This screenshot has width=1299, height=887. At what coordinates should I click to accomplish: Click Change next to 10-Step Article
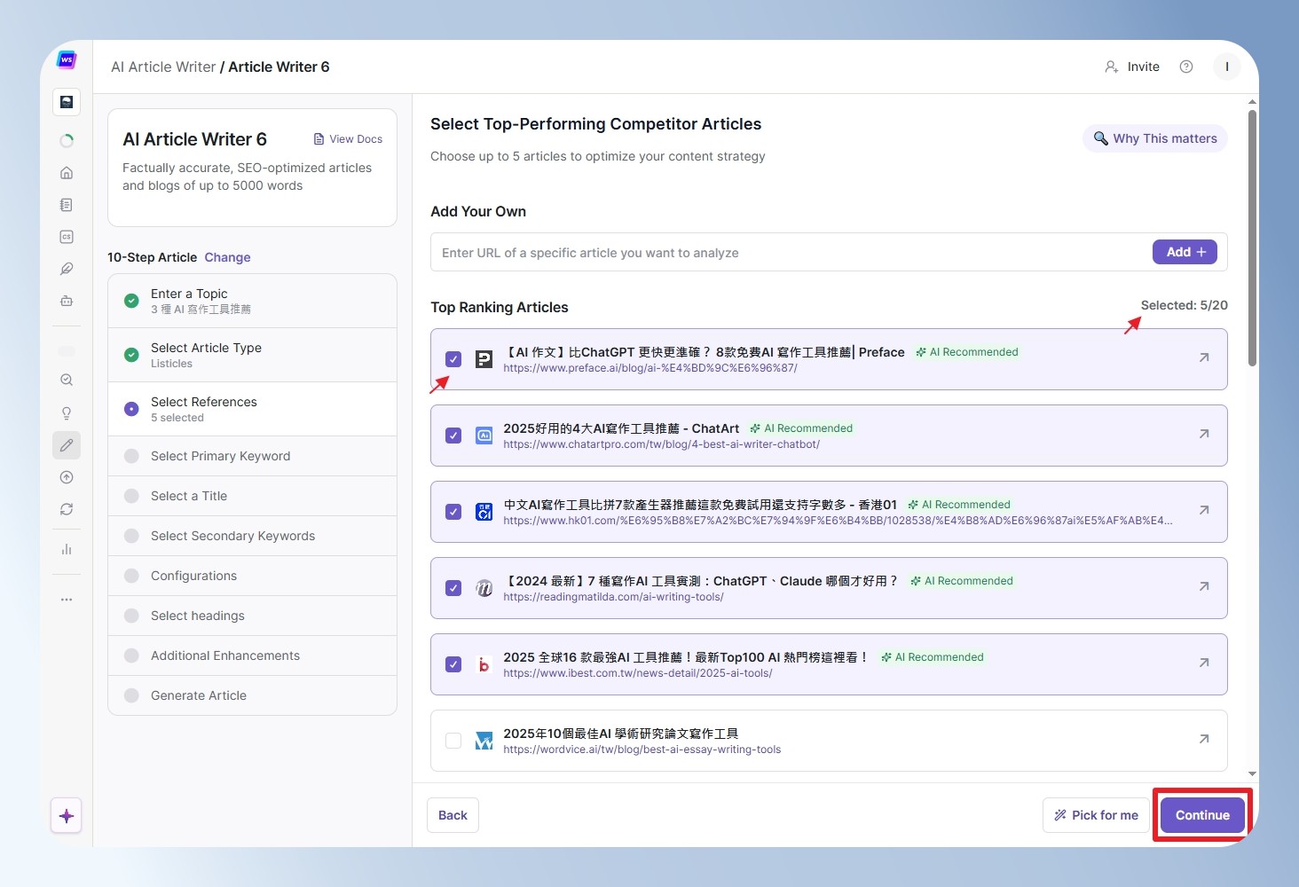(x=227, y=257)
